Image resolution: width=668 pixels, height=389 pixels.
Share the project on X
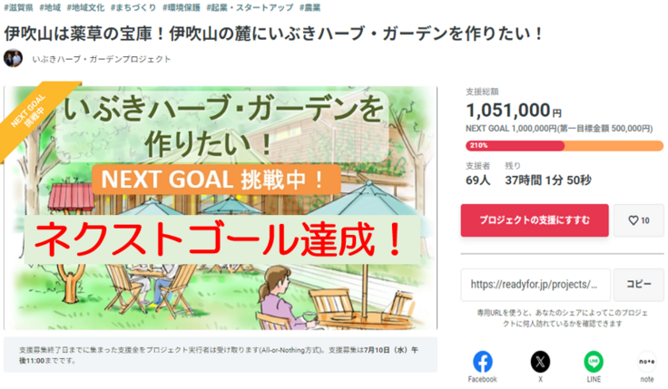click(540, 361)
